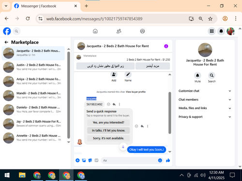Open Friends icon in top navigation
This screenshot has height=181, width=242.
(119, 31)
